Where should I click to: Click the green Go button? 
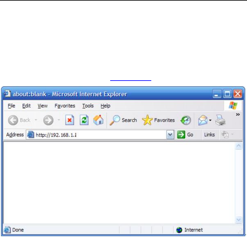tap(185, 135)
